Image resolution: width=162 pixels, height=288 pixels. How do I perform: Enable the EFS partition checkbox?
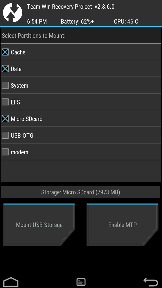point(5,102)
